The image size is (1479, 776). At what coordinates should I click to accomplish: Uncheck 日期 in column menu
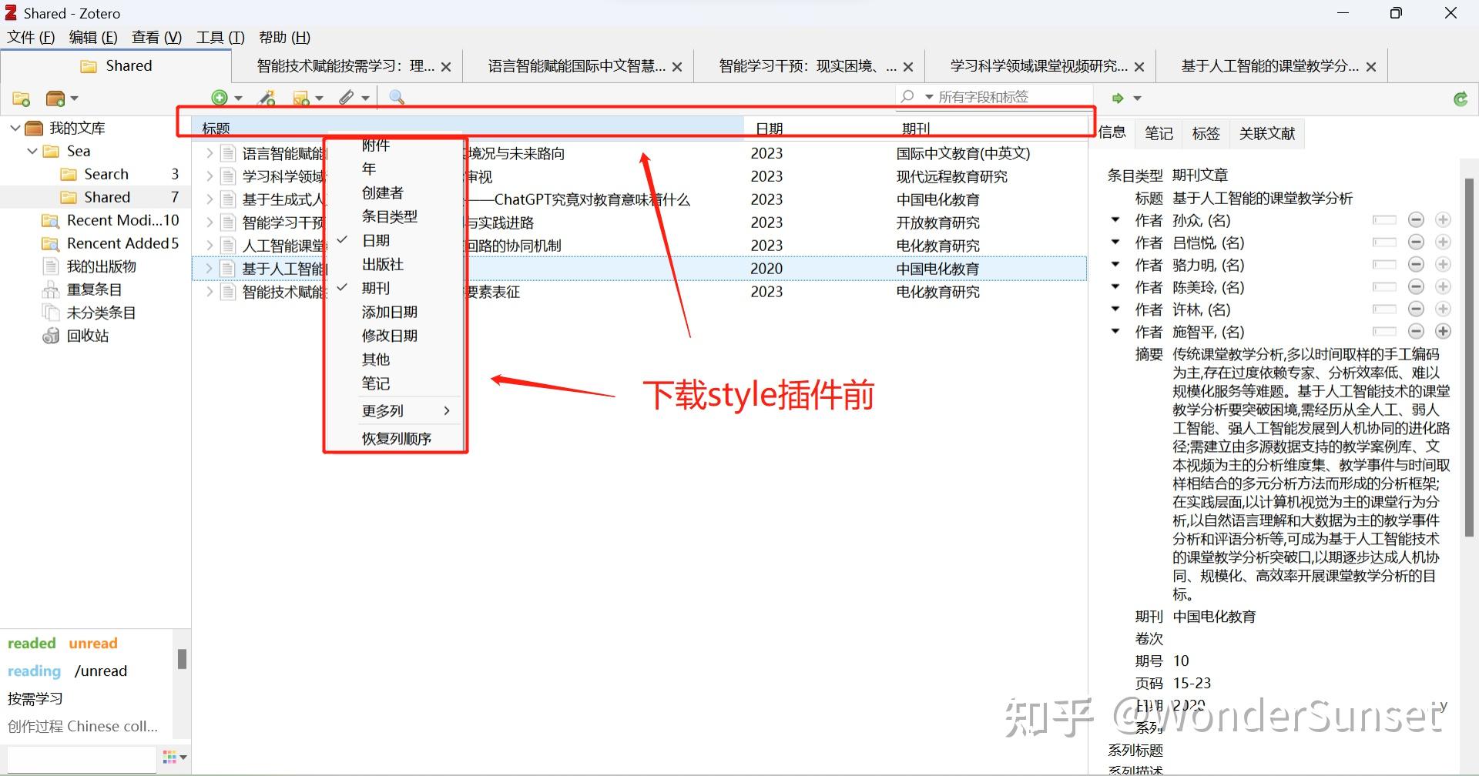[377, 239]
